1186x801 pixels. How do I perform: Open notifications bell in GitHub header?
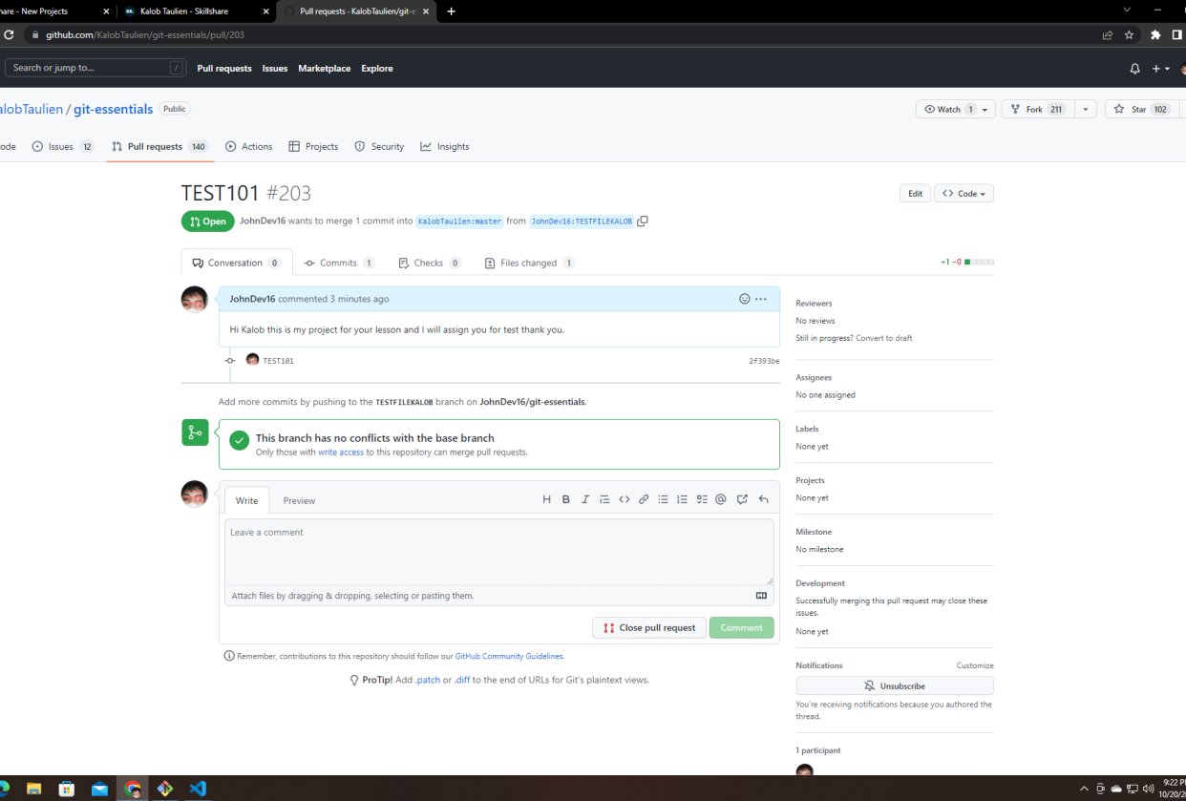pos(1134,69)
